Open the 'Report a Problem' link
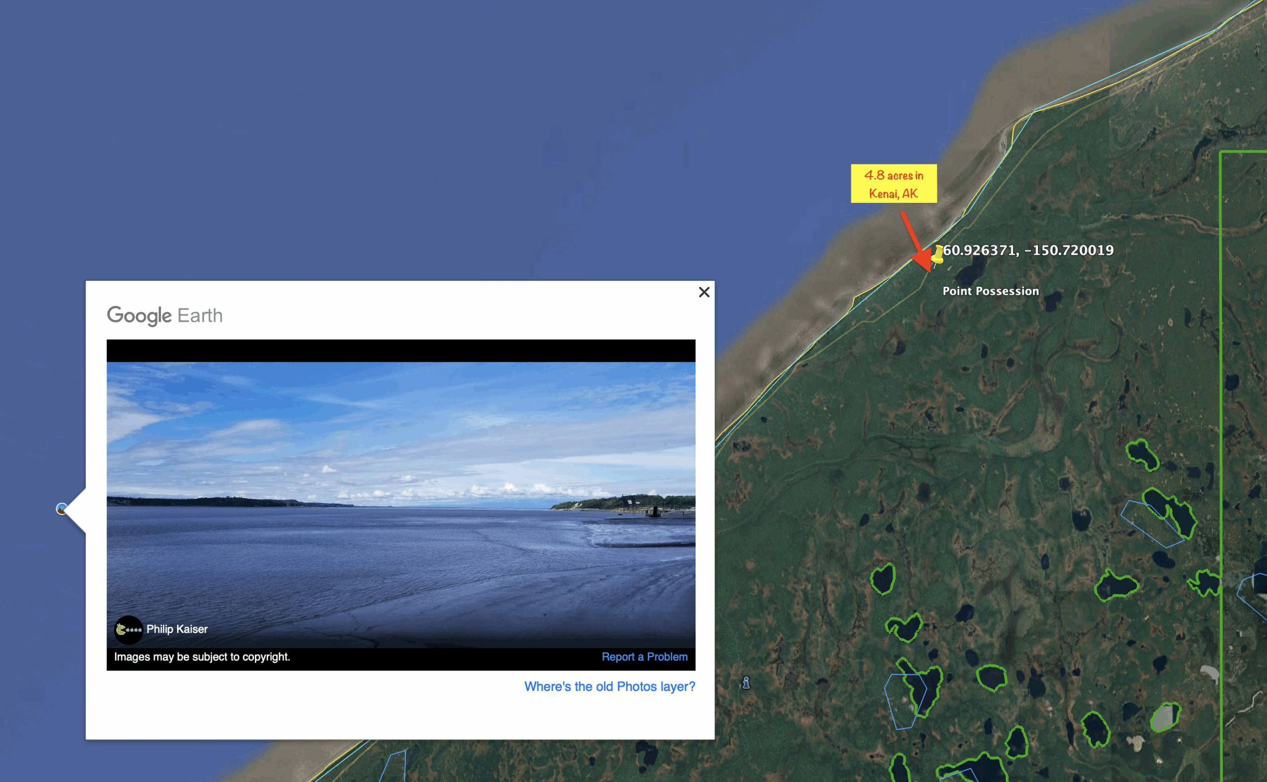 point(644,656)
